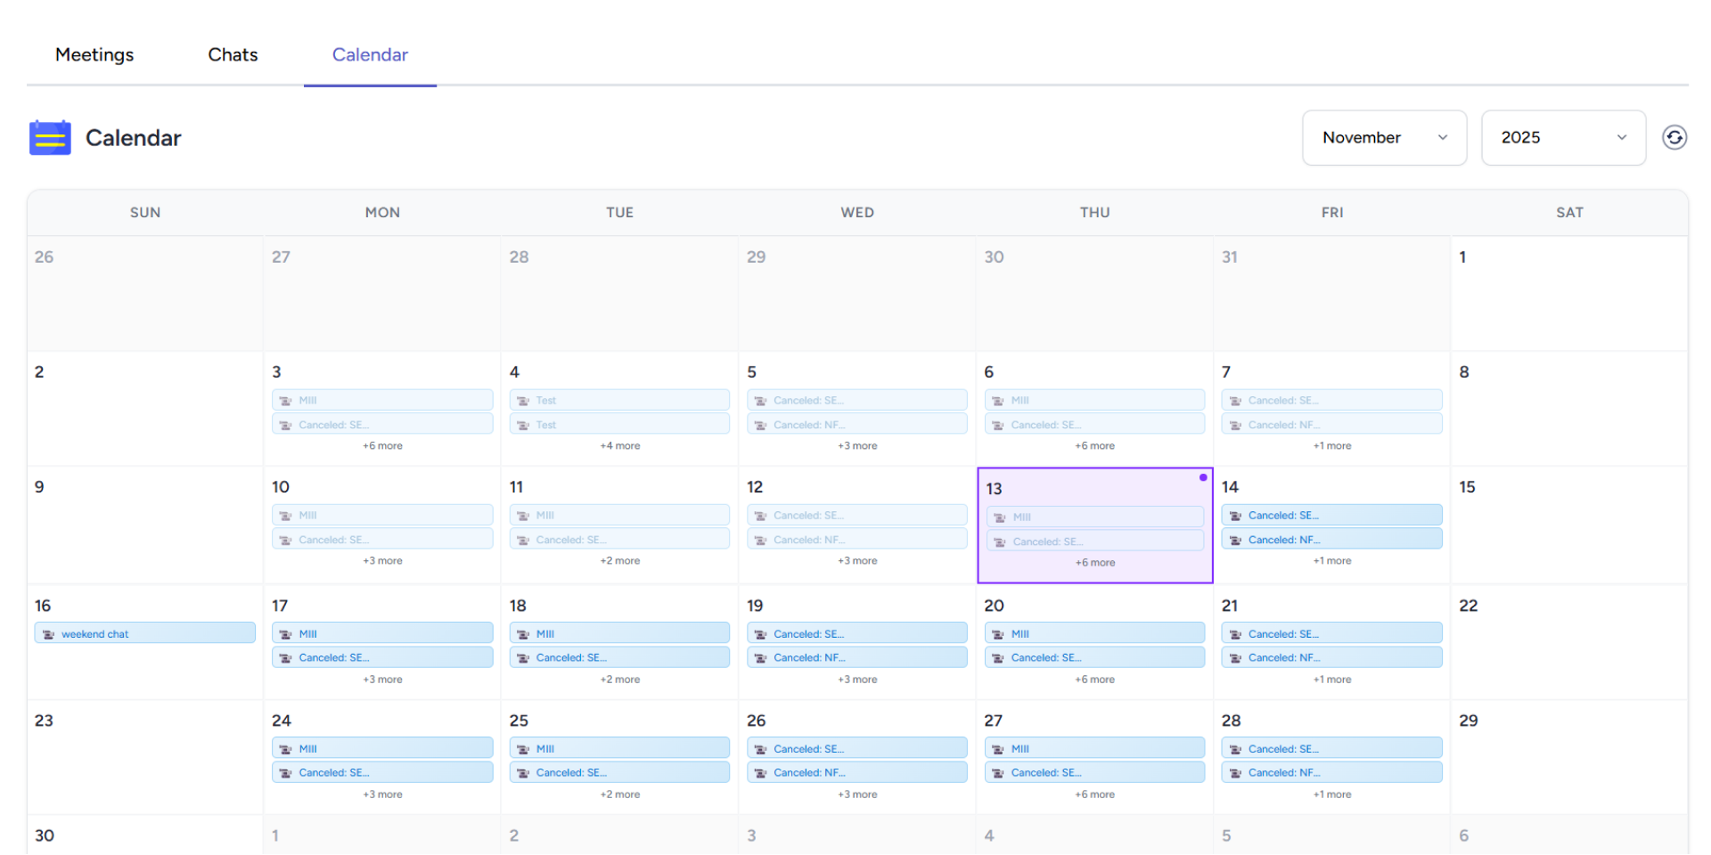Click icon of Canceled: NF event on 14th
The image size is (1711, 855).
click(x=1235, y=541)
